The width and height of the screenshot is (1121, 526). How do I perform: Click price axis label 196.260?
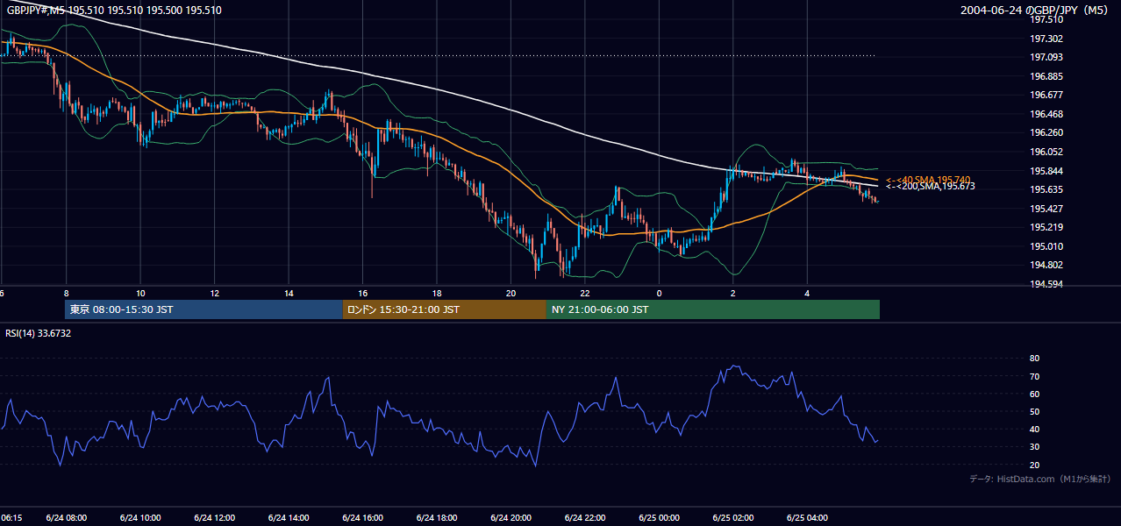pos(1047,133)
